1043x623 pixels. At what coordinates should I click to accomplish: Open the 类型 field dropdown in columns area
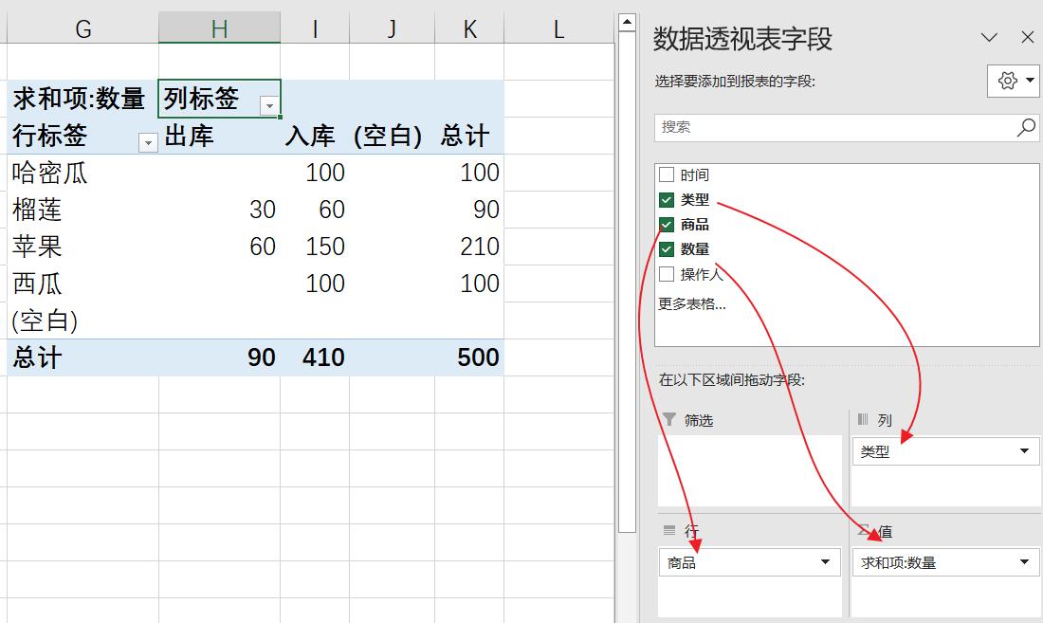pyautogui.click(x=1023, y=451)
